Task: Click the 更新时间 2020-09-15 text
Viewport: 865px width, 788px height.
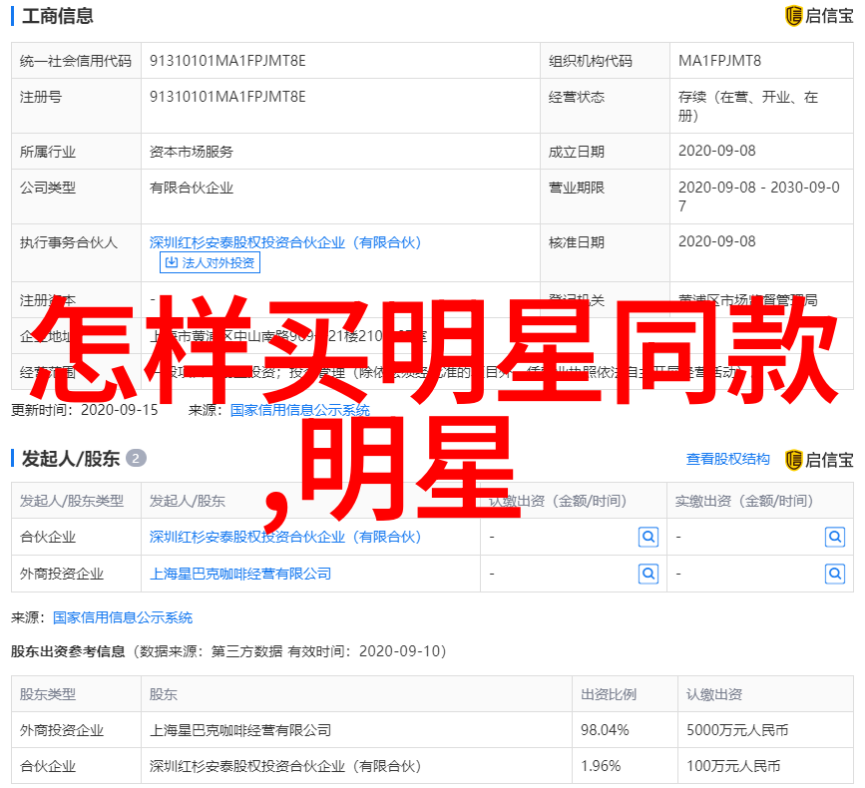Action: (x=85, y=410)
